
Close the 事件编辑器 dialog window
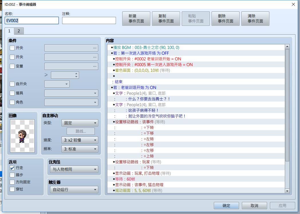click(x=293, y=4)
